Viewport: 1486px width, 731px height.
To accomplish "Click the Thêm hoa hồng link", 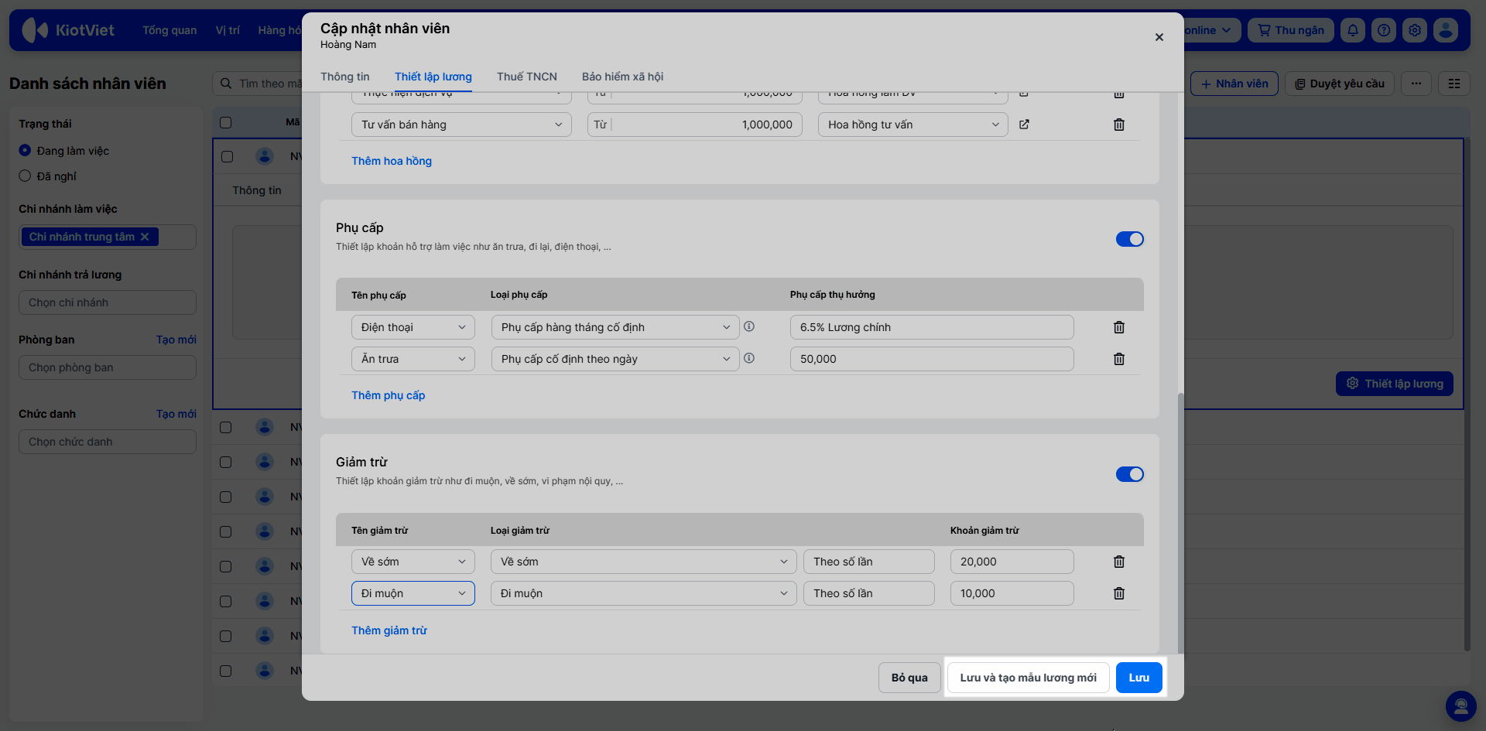I will click(392, 161).
